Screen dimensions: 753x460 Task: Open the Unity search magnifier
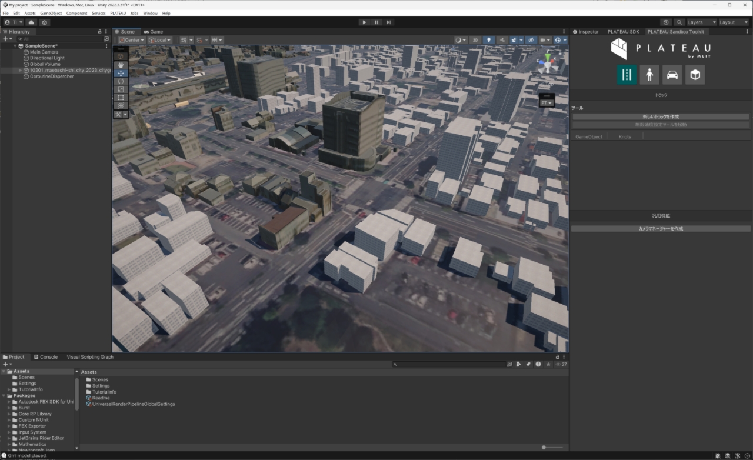pyautogui.click(x=679, y=22)
